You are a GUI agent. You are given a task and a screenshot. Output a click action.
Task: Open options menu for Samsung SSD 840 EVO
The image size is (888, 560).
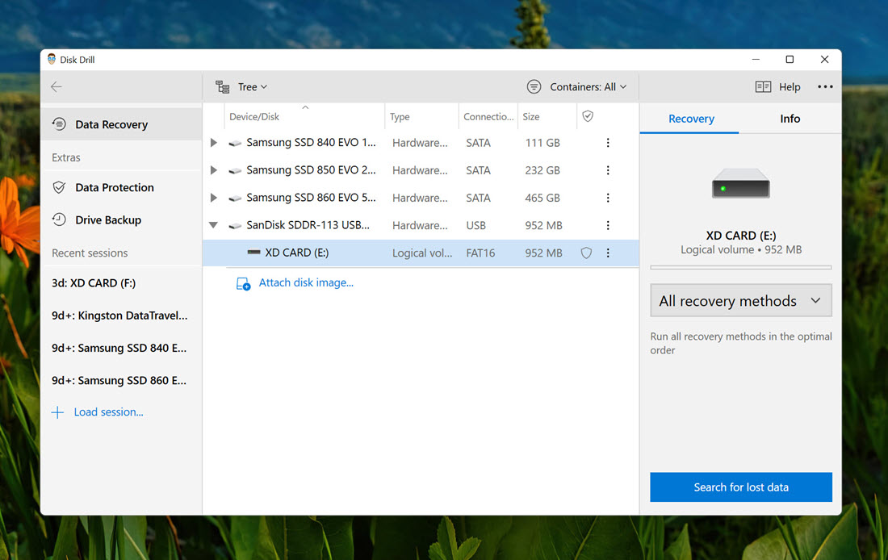[608, 143]
